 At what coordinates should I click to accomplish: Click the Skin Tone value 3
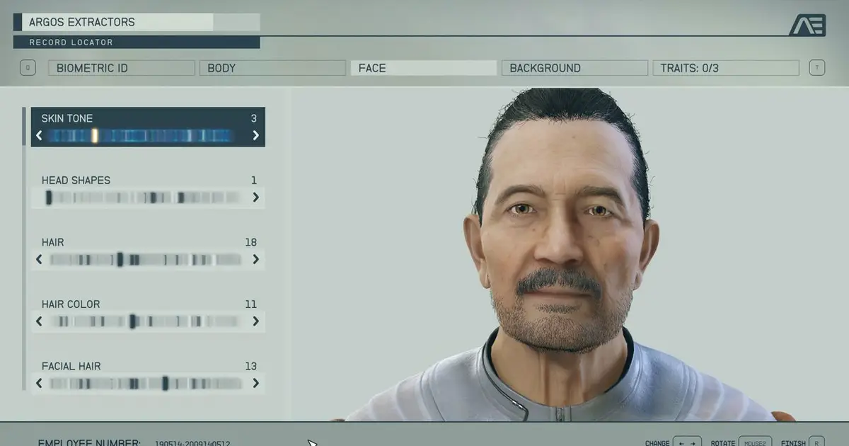point(254,118)
